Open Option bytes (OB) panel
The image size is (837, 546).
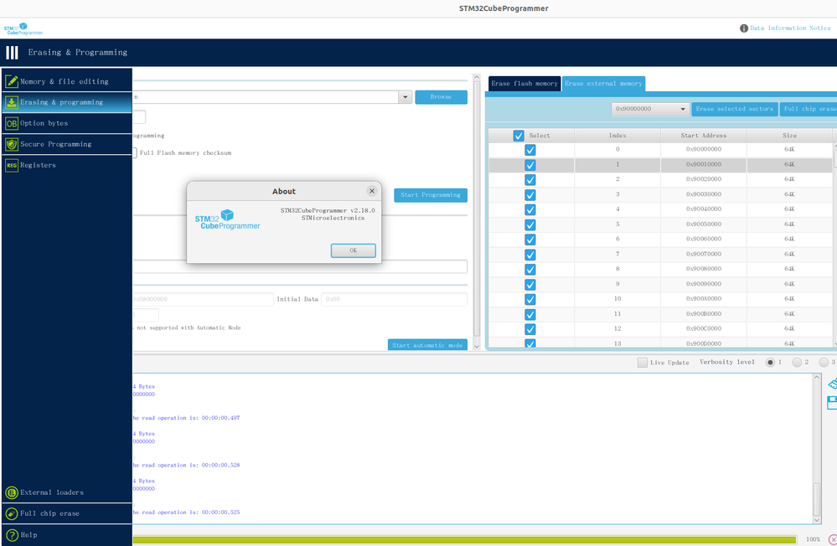pyautogui.click(x=67, y=123)
